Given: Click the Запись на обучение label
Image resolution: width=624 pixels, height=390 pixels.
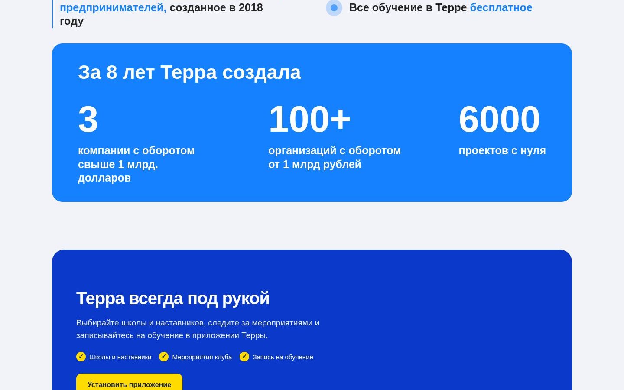Looking at the screenshot, I should tap(283, 357).
